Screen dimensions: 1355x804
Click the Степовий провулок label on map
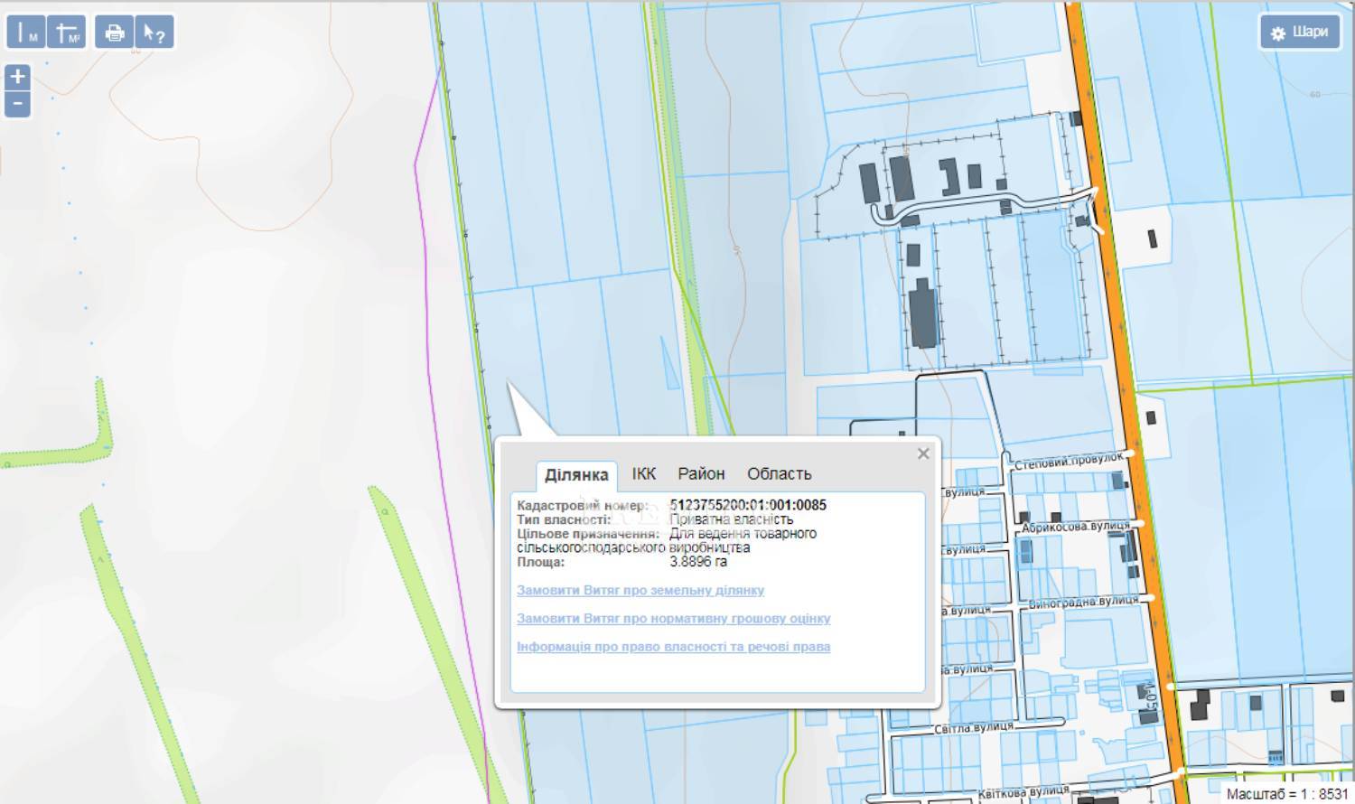(x=1069, y=462)
